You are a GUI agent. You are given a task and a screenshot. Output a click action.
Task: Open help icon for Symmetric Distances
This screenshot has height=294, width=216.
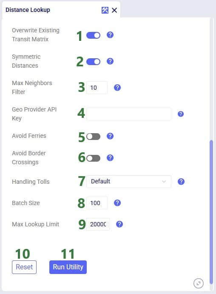pyautogui.click(x=110, y=61)
